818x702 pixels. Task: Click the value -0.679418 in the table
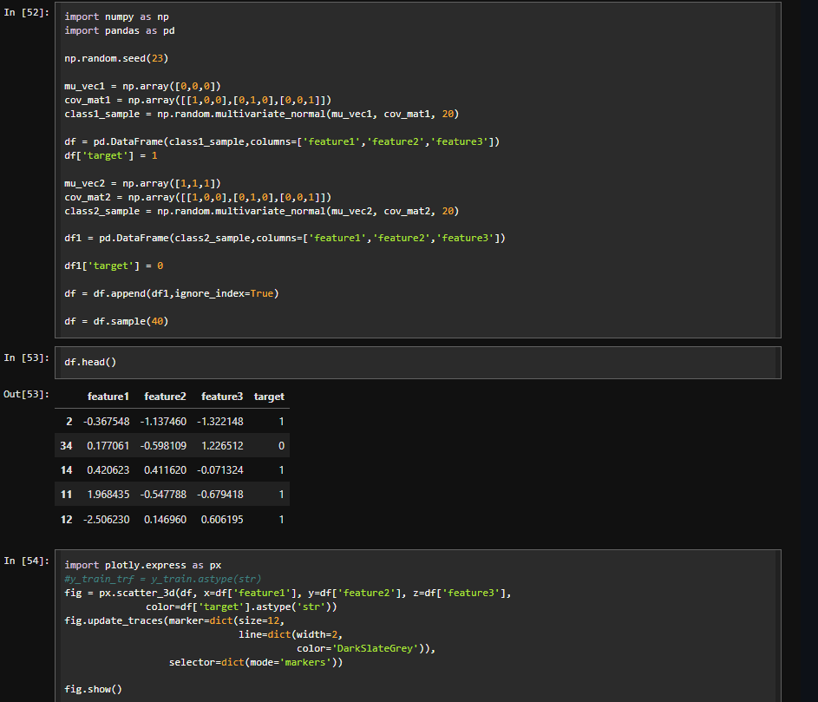(x=220, y=495)
